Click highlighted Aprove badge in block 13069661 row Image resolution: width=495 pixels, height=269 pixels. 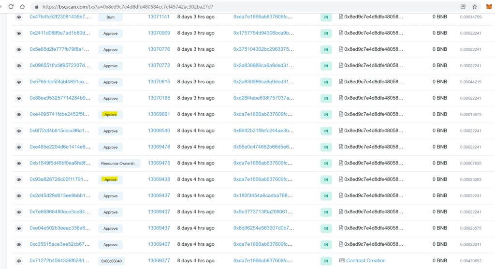(x=110, y=115)
